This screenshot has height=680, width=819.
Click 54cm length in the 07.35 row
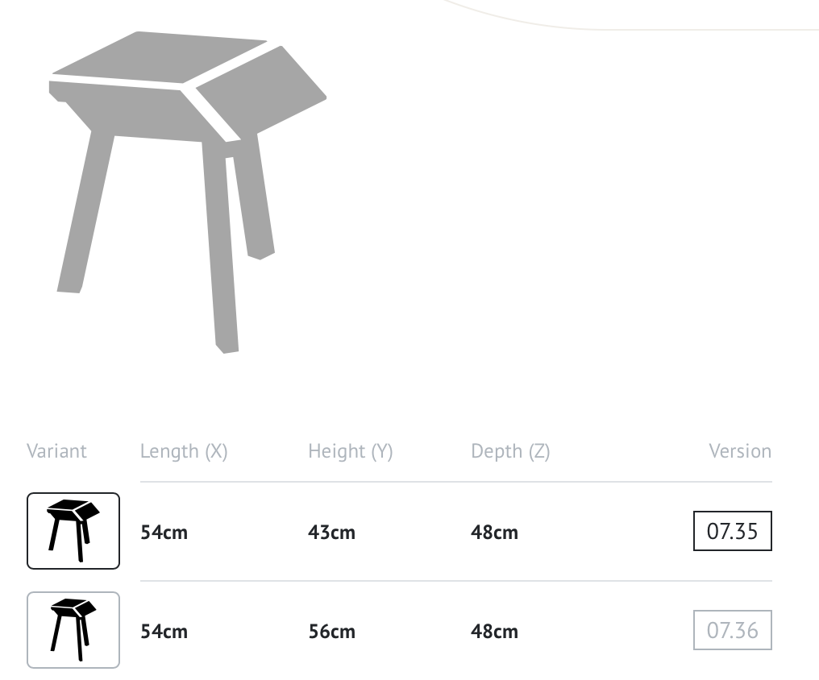tap(164, 533)
